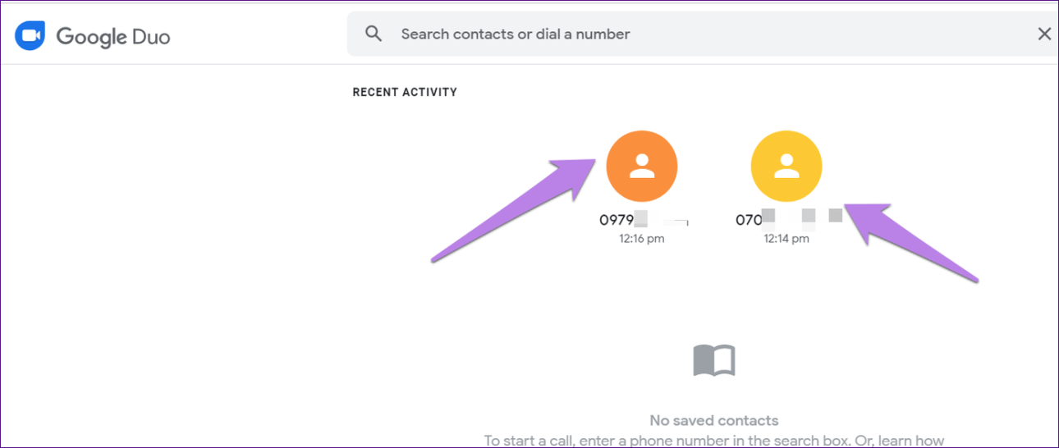Click the "No saved contacts" message
1059x448 pixels.
pyautogui.click(x=713, y=420)
